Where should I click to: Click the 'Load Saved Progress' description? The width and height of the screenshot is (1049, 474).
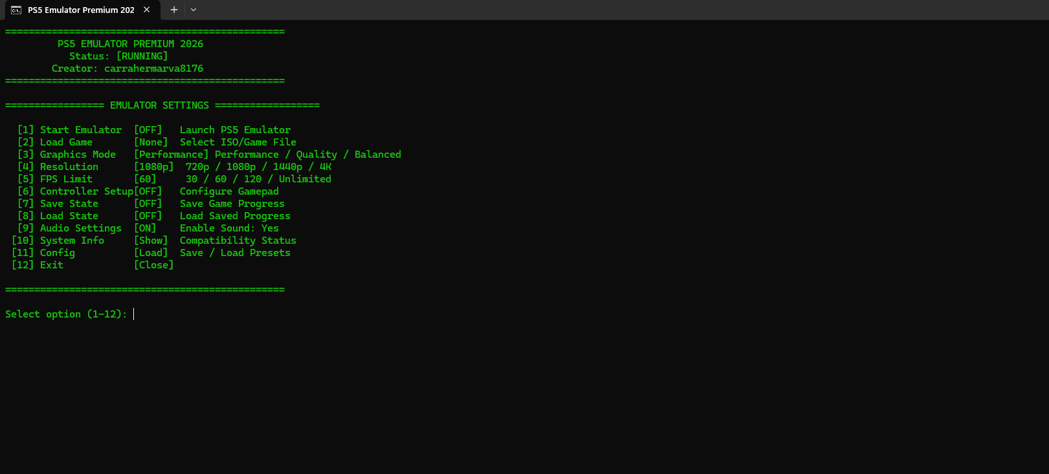(236, 216)
